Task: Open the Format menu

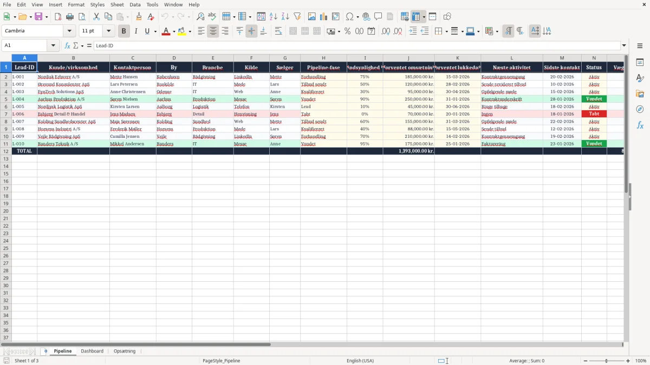Action: coord(76,4)
